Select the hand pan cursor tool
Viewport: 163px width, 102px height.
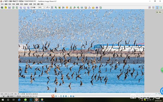47,7
